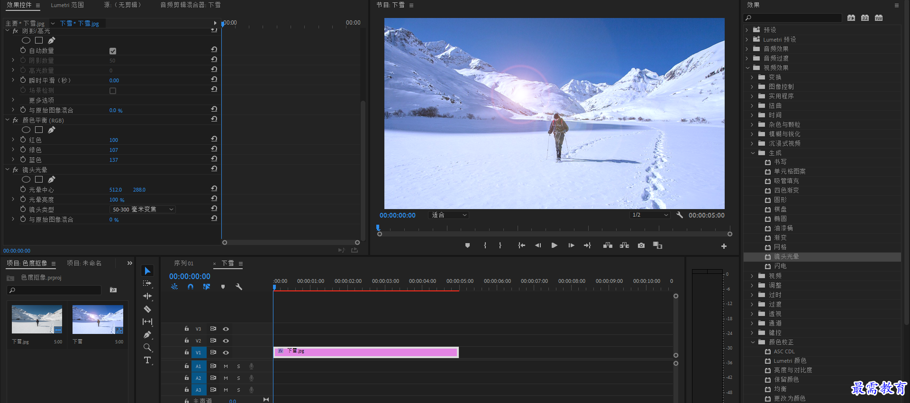
Task: Click the timeline playhead marker
Action: [274, 287]
